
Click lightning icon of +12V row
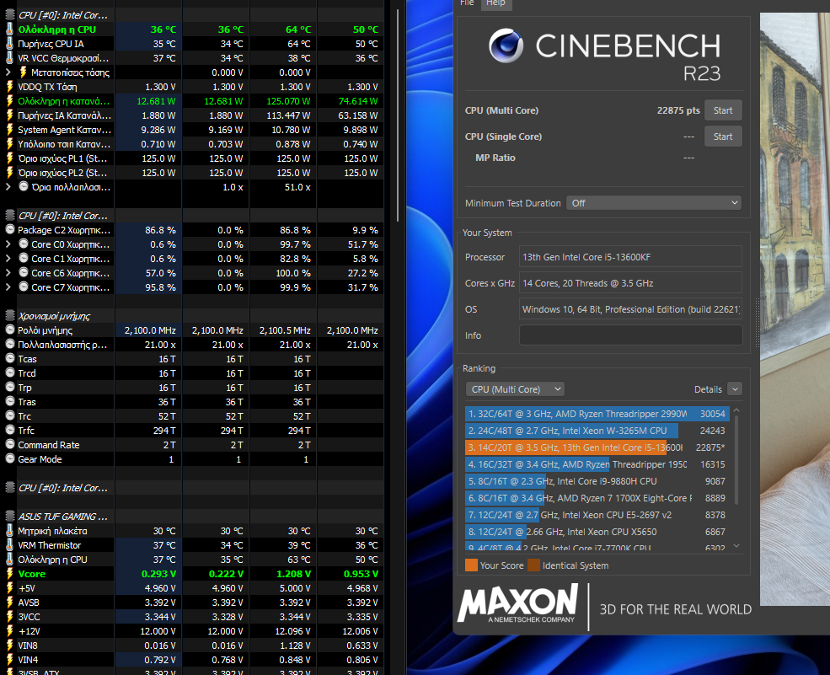9,631
